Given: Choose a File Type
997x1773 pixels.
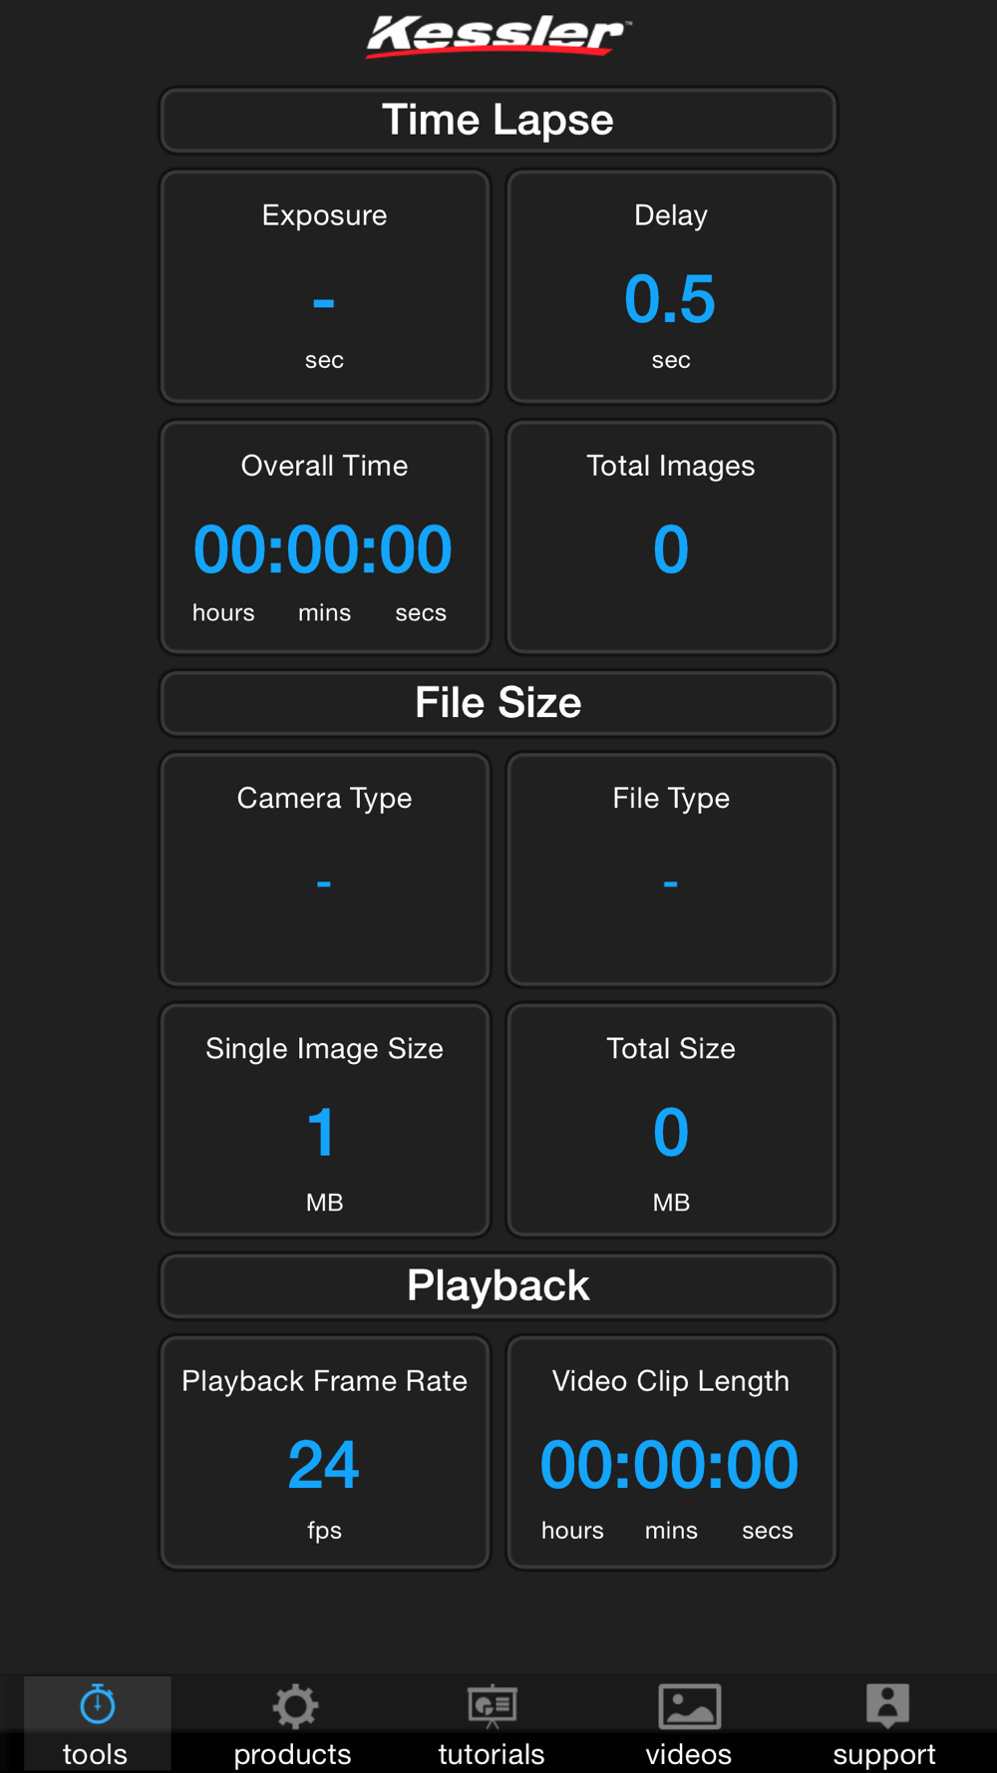Looking at the screenshot, I should tap(671, 870).
